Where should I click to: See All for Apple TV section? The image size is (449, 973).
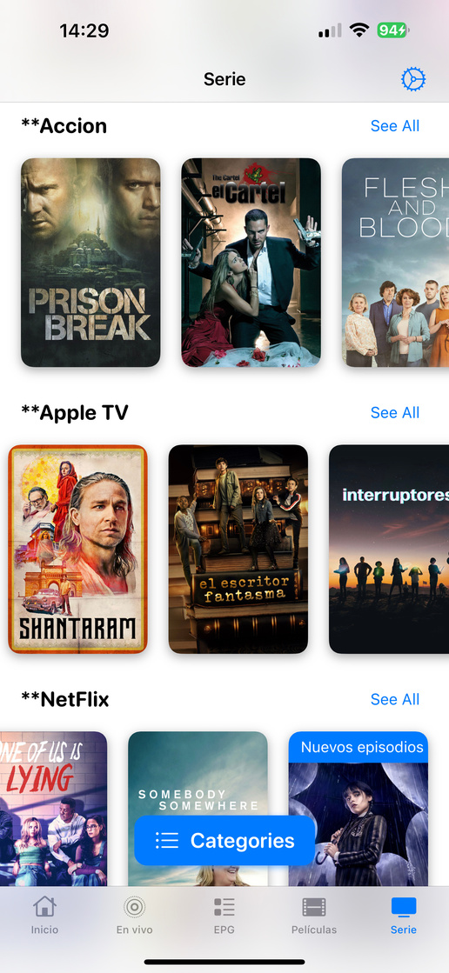395,413
